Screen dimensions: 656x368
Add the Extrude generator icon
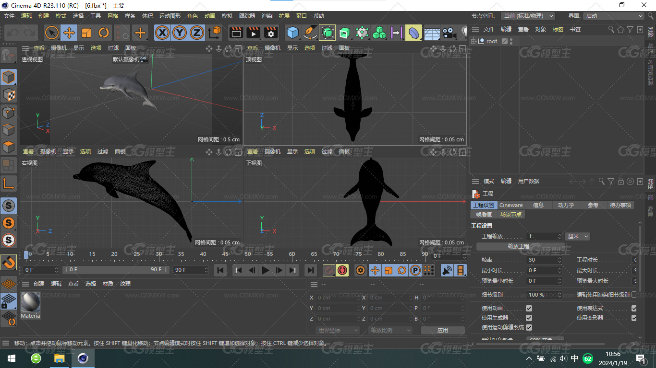pos(345,33)
